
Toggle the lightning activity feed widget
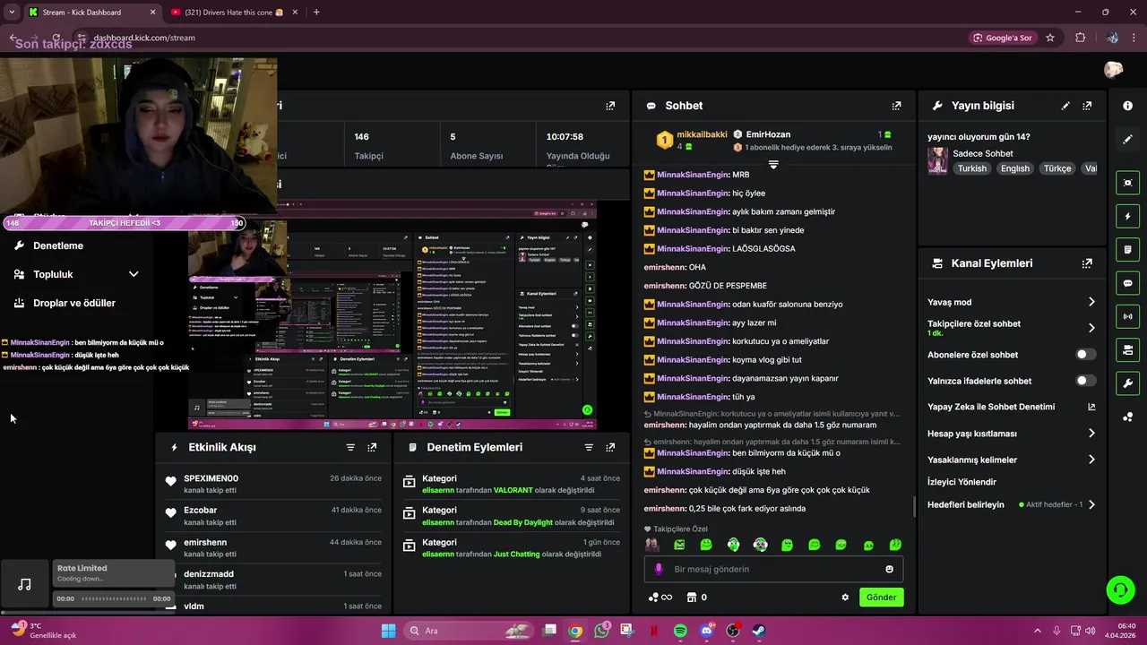tap(1128, 216)
